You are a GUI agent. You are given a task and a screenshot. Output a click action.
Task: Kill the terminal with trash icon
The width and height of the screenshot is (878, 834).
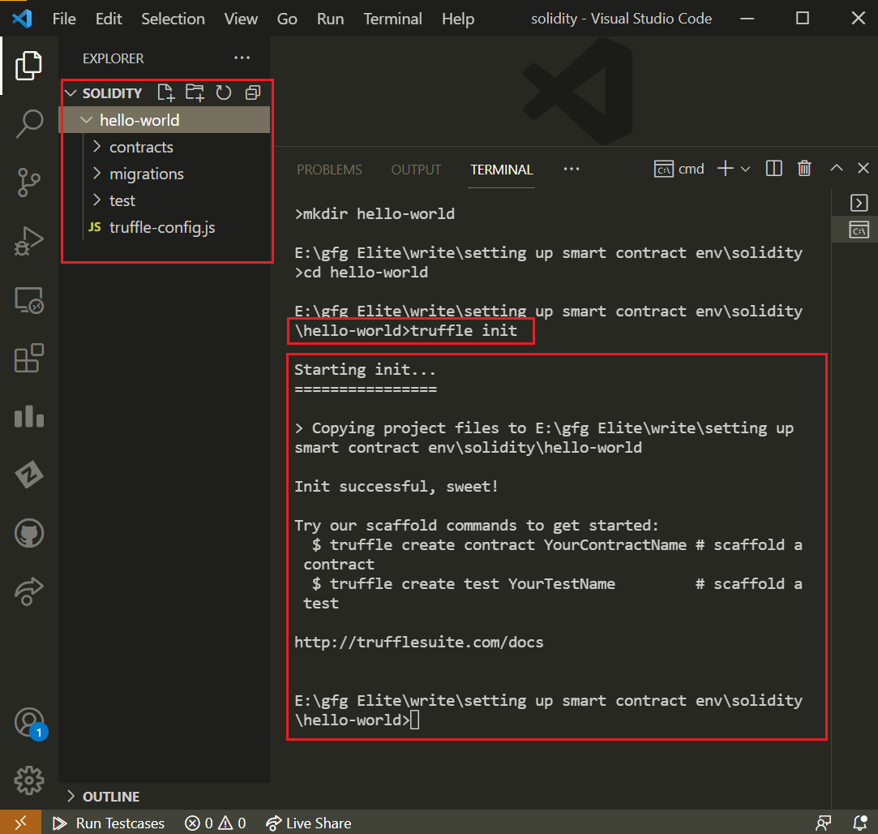(x=804, y=169)
